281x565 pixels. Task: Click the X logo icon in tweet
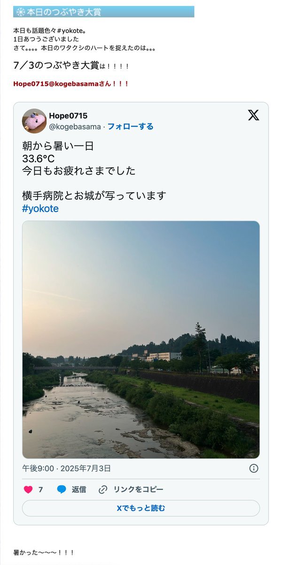253,115
